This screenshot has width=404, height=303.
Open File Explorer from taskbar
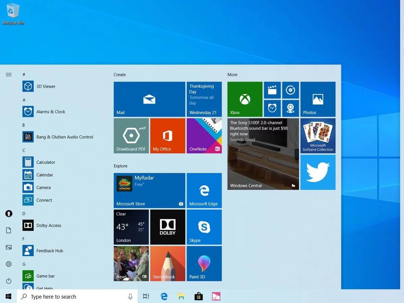(181, 296)
